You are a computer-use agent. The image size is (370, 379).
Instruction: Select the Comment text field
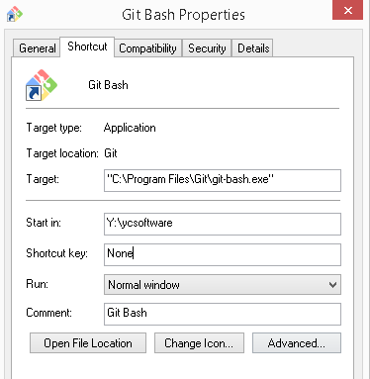coord(223,314)
